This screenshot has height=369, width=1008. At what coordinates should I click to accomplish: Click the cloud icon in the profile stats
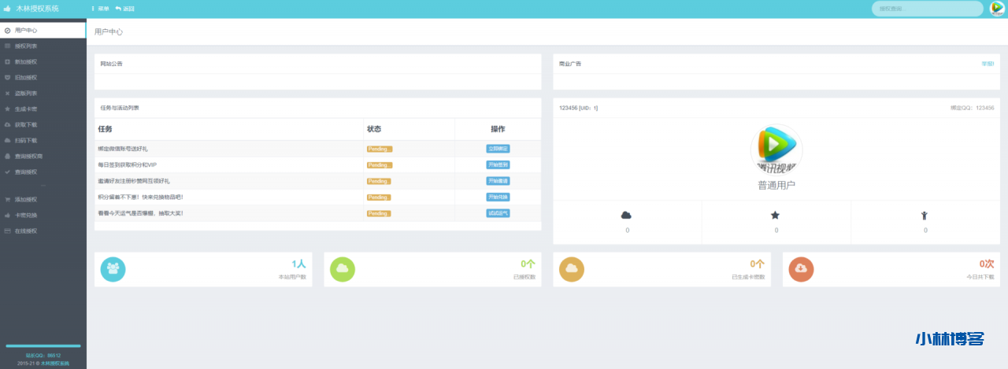[627, 215]
